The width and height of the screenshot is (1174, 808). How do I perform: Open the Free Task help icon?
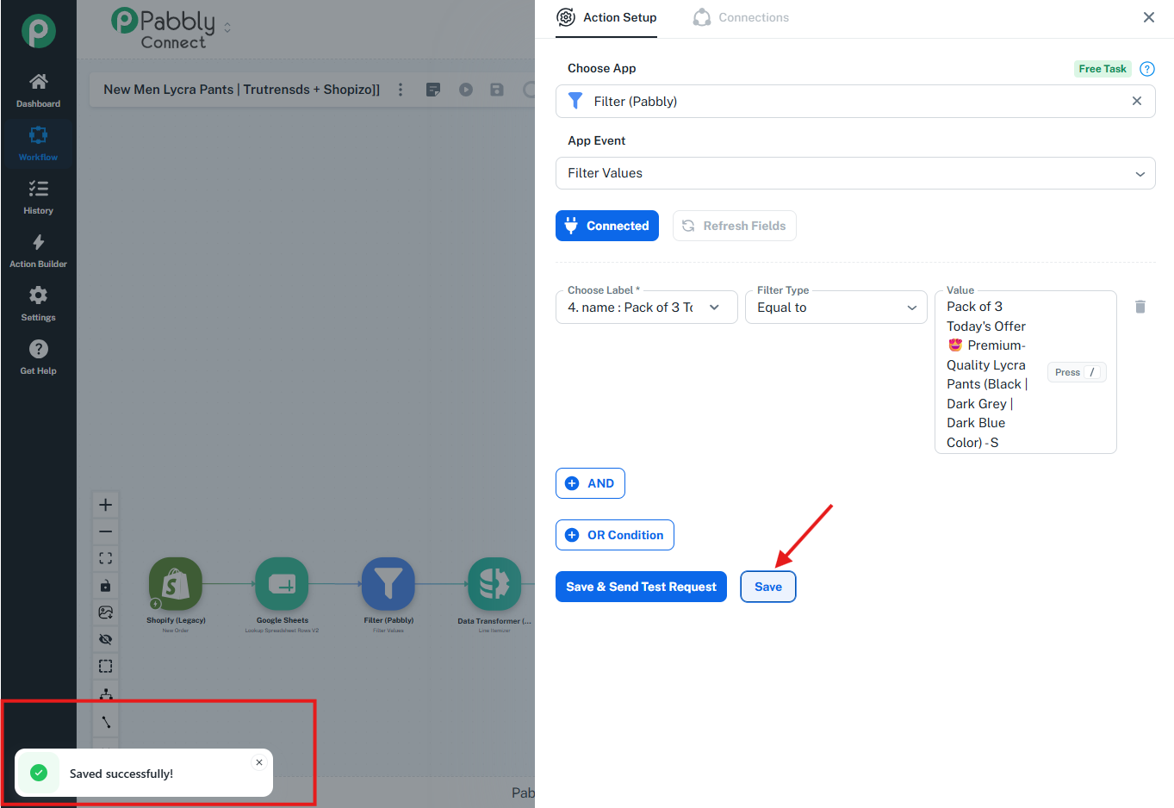[1147, 69]
